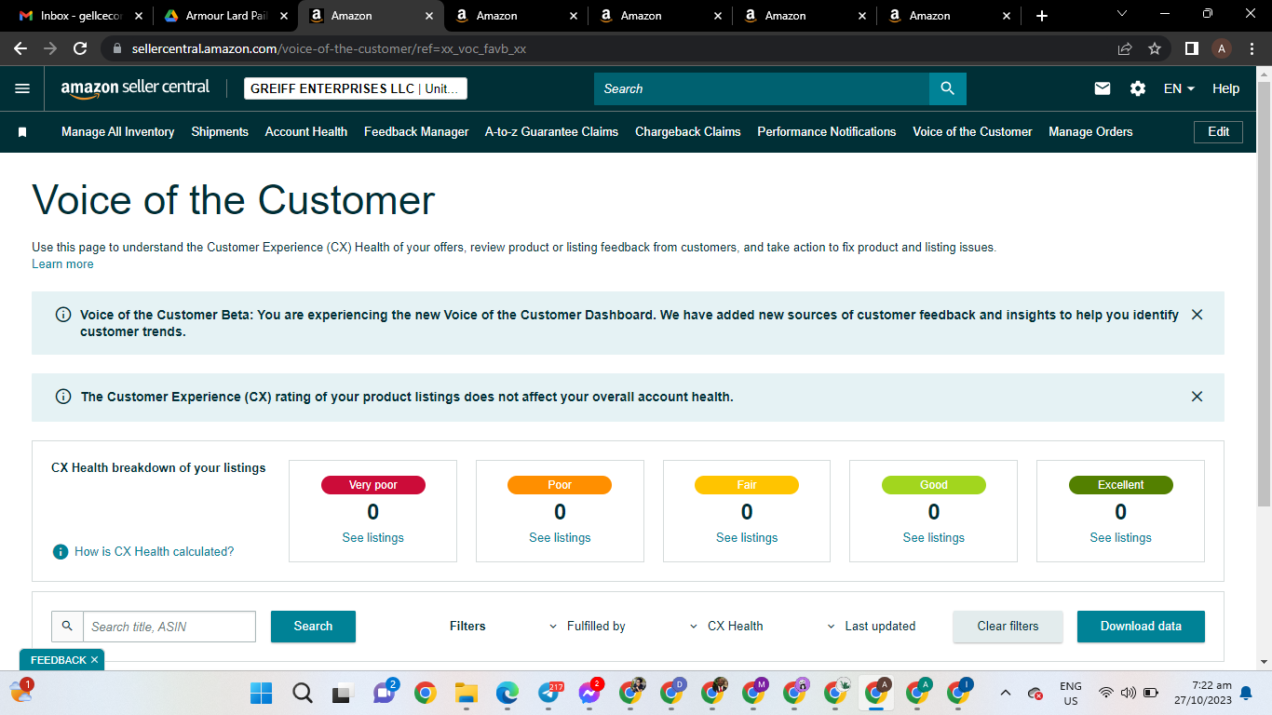
Task: Open How is CX Health calculated?
Action: pos(155,552)
